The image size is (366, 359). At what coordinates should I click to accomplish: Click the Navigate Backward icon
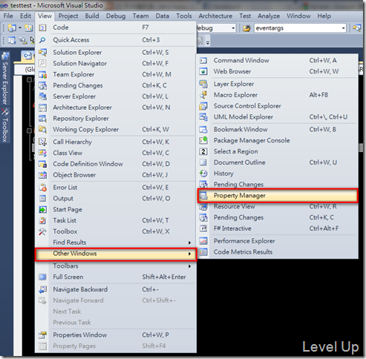pyautogui.click(x=42, y=289)
